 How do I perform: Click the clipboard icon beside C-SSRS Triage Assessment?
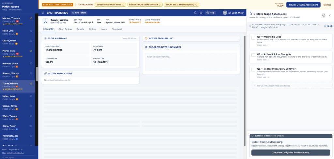pos(251,14)
